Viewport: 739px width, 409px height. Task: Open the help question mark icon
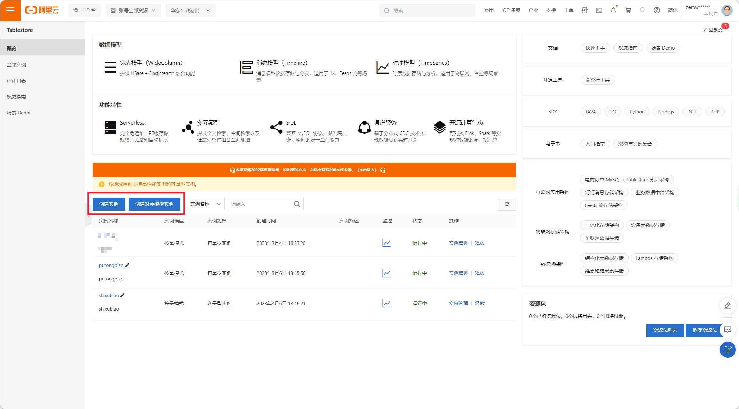coord(657,10)
